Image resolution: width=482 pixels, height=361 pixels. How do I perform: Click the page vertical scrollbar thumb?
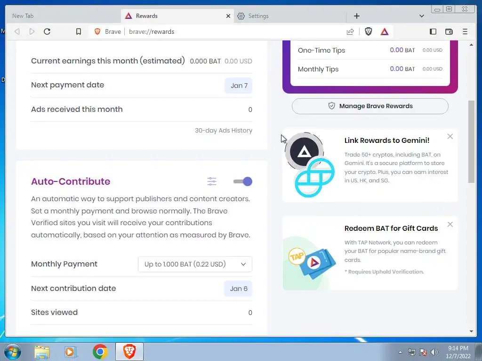471,141
